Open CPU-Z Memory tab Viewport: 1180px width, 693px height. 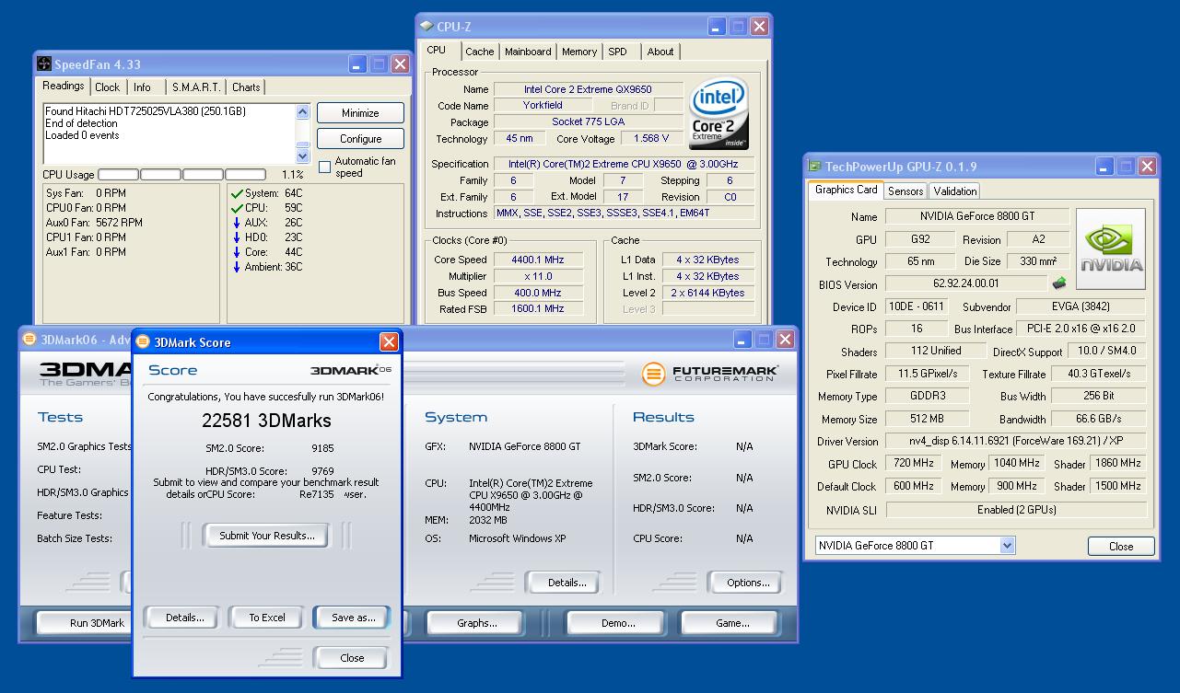click(579, 52)
